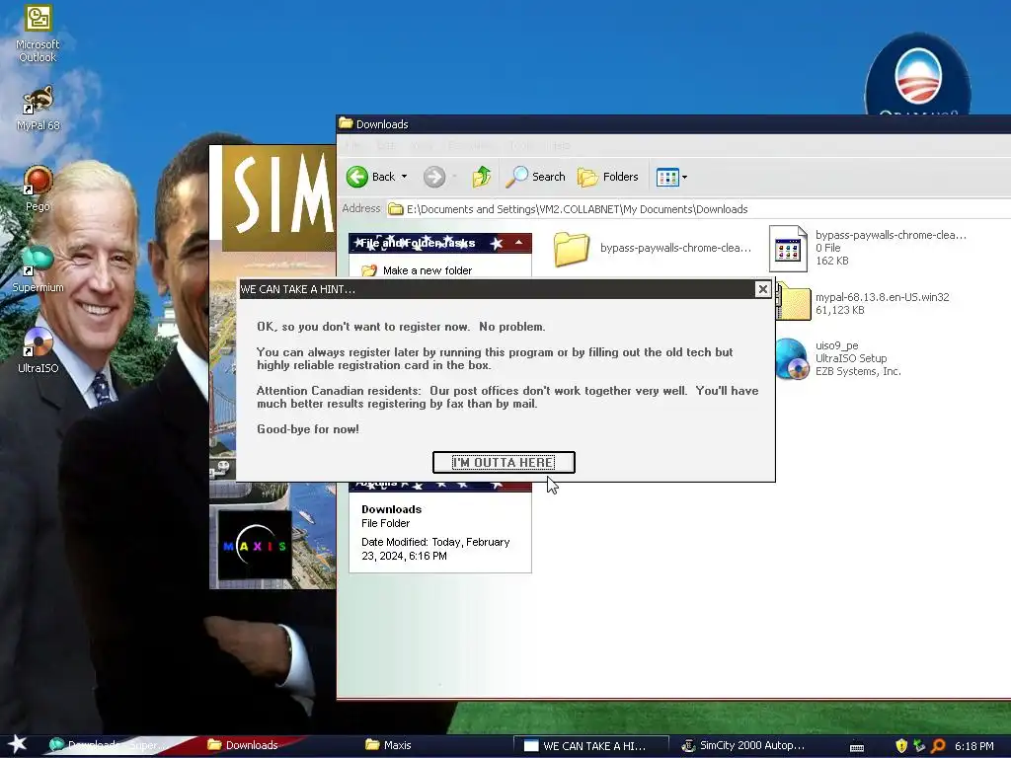
Task: Toggle the Folders pane button
Action: point(607,177)
